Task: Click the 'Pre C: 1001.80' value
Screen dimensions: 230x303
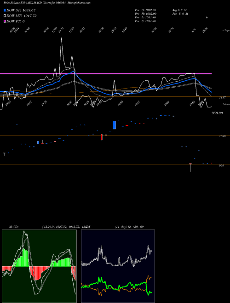Action: click(x=145, y=21)
